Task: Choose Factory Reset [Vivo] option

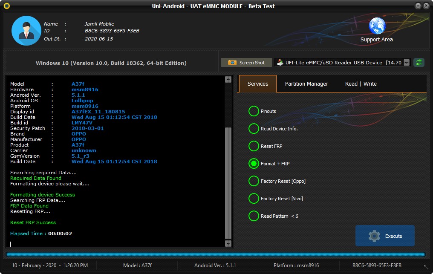Action: coord(254,199)
